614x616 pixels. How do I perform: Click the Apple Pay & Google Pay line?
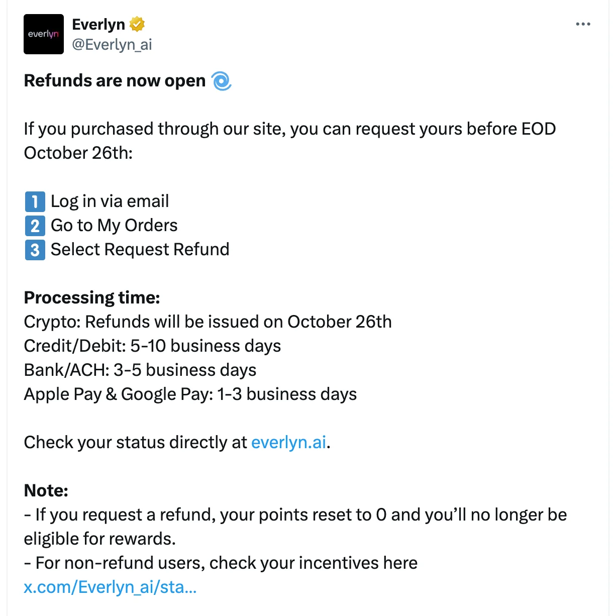[x=190, y=394]
